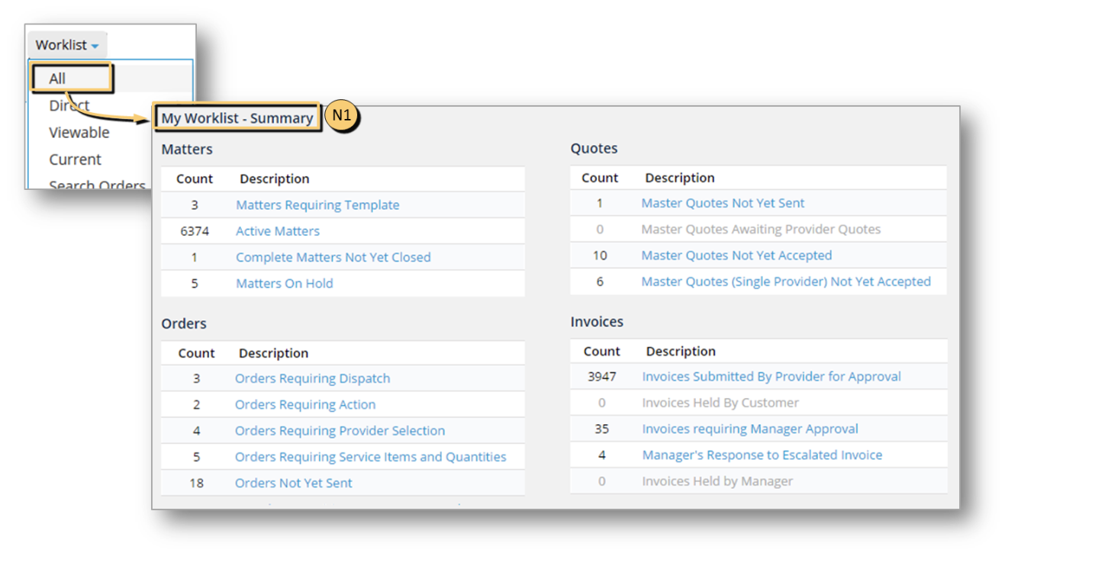The height and width of the screenshot is (569, 1105).
Task: Select Current in the Worklist menu
Action: 75,159
